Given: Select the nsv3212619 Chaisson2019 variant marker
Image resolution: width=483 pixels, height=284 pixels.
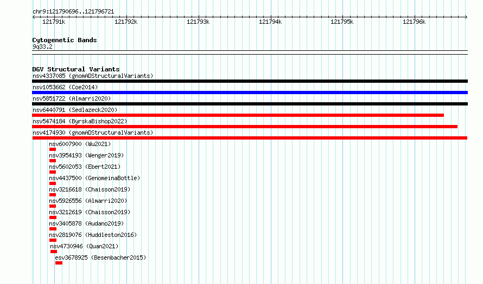Looking at the screenshot, I should (x=53, y=217).
